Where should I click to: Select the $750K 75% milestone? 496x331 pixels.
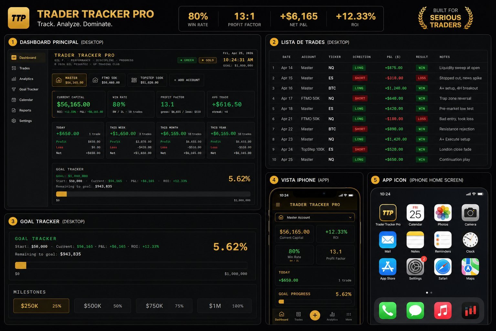click(x=164, y=306)
